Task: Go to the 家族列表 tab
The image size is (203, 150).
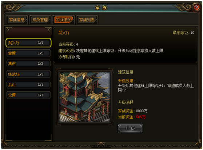Action: coord(87,20)
